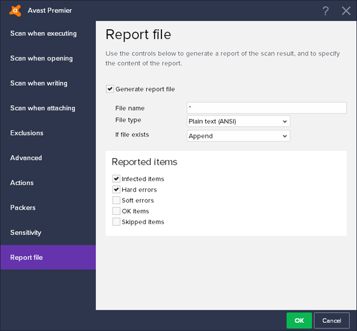Select the Advanced sidebar item
The height and width of the screenshot is (331, 357).
(26, 158)
